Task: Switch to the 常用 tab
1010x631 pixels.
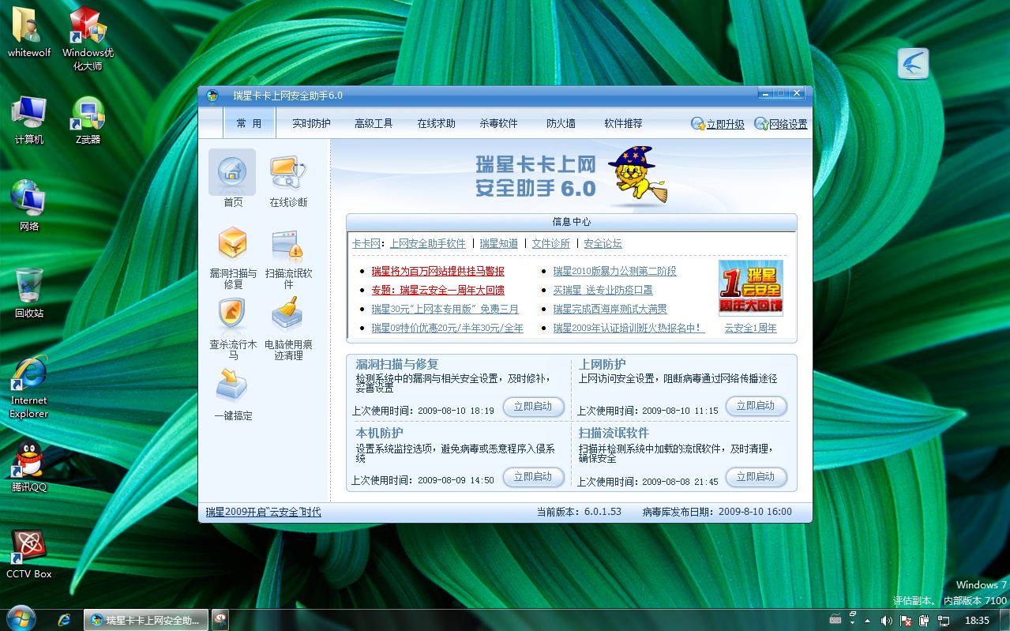Action: click(x=248, y=123)
